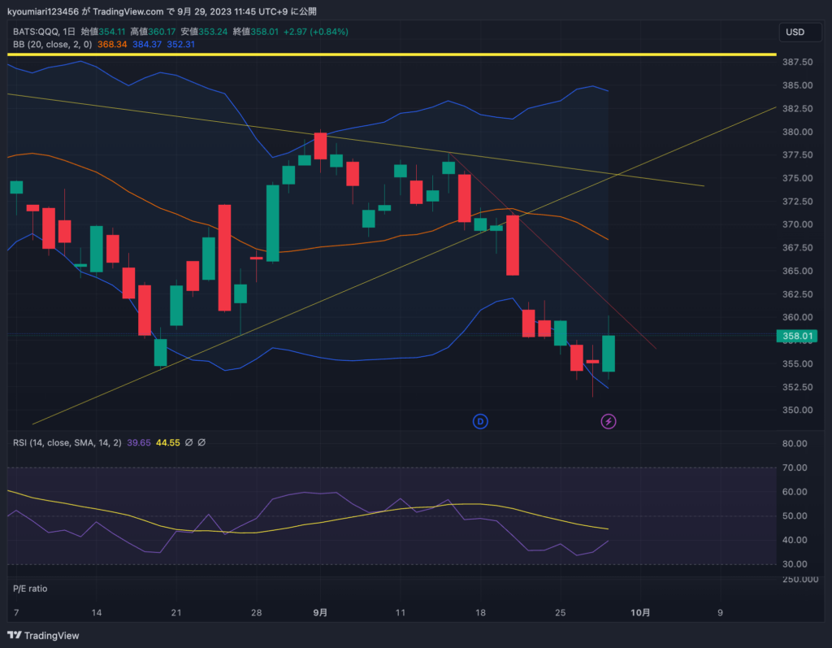The image size is (832, 648).
Task: Click the USD currency button
Action: tap(799, 33)
